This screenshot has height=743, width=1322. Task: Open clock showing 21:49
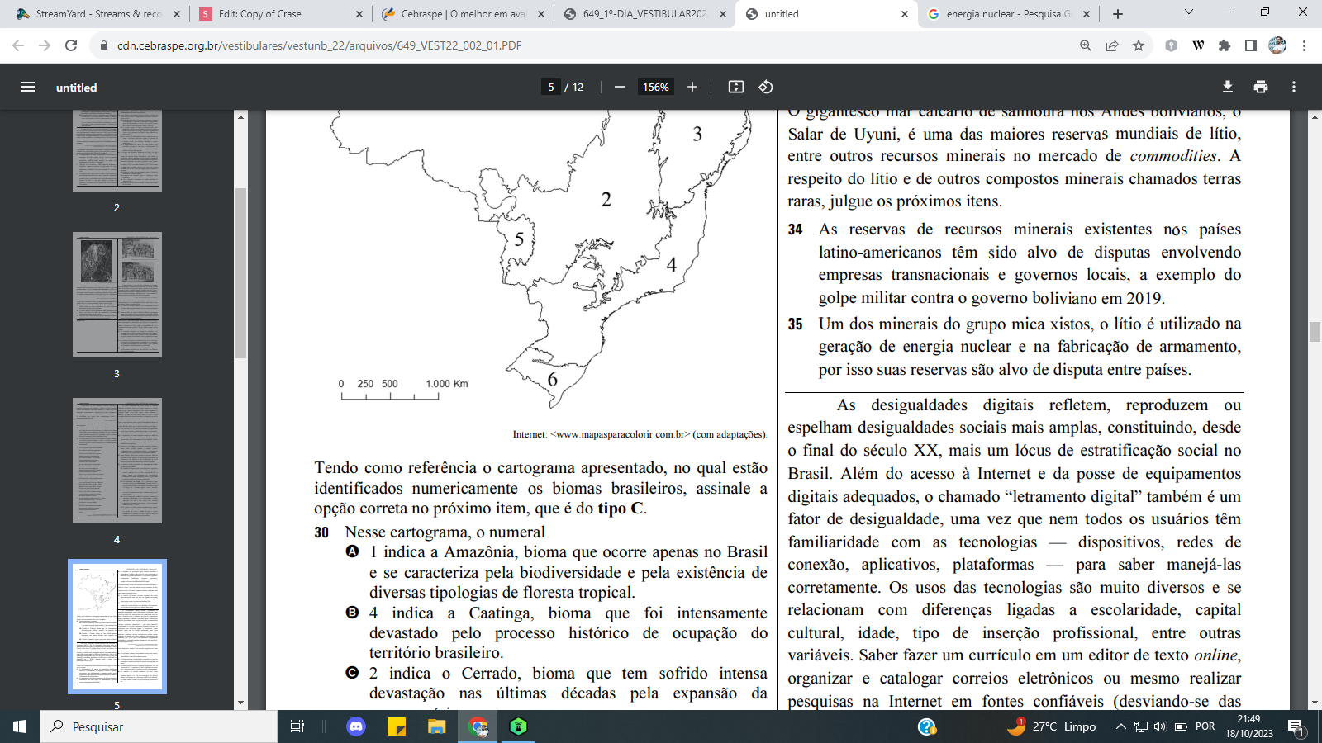(1248, 726)
